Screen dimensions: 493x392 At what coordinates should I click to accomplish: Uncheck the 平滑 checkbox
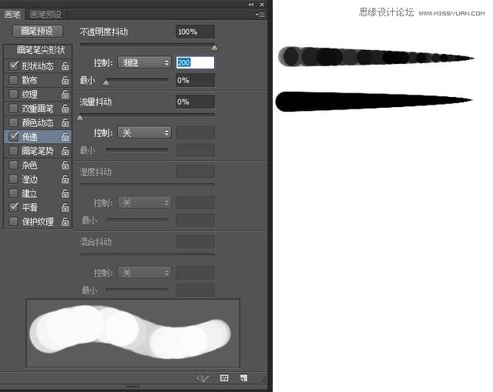tap(14, 207)
